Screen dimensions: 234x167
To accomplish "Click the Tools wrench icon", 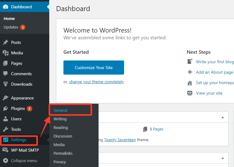I will (6, 129).
